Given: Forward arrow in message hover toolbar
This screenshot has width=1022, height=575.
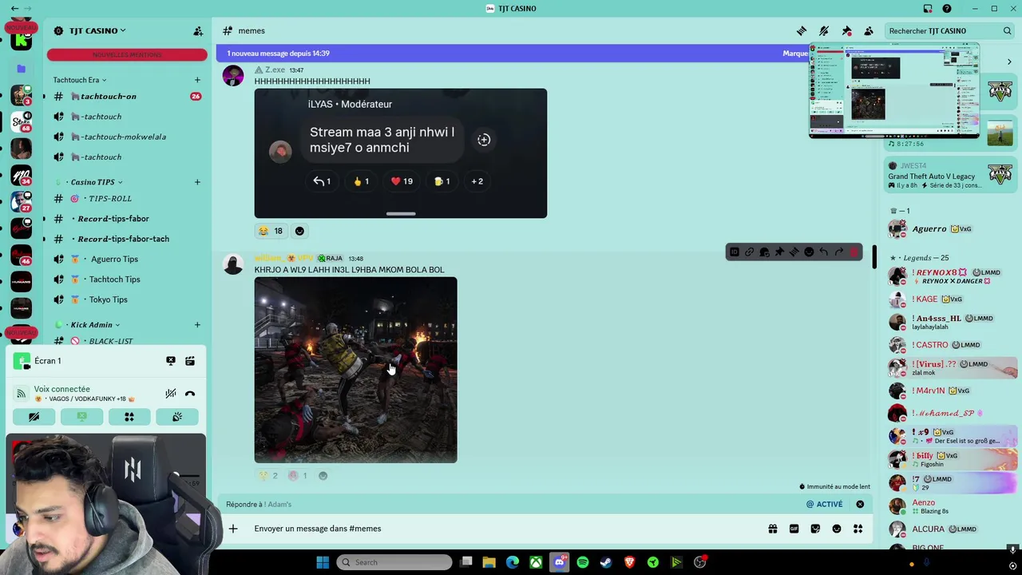Looking at the screenshot, I should [x=839, y=252].
